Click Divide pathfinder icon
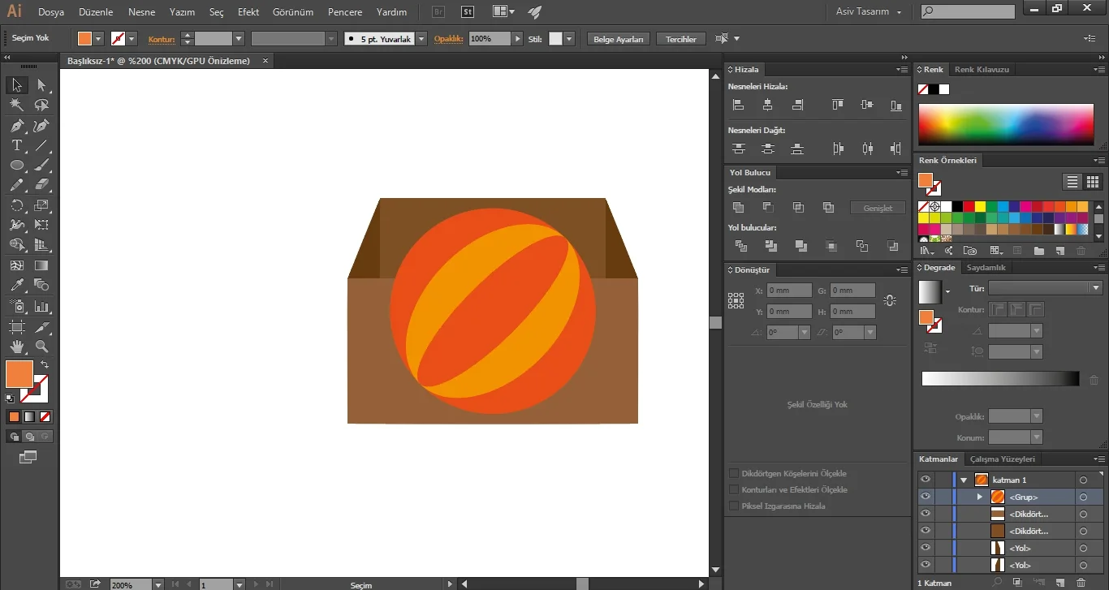The height and width of the screenshot is (590, 1109). [740, 246]
